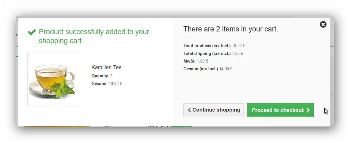Click the left chevron in Continue shopping

189,110
